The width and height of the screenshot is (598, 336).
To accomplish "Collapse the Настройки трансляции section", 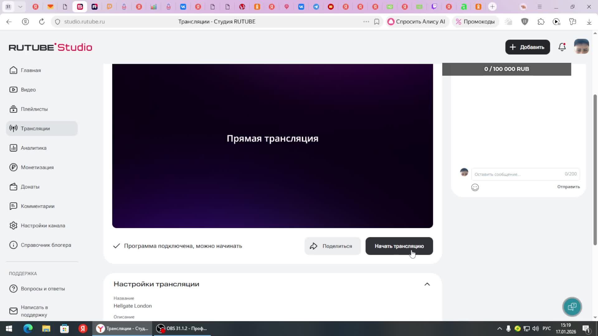I will [427, 284].
